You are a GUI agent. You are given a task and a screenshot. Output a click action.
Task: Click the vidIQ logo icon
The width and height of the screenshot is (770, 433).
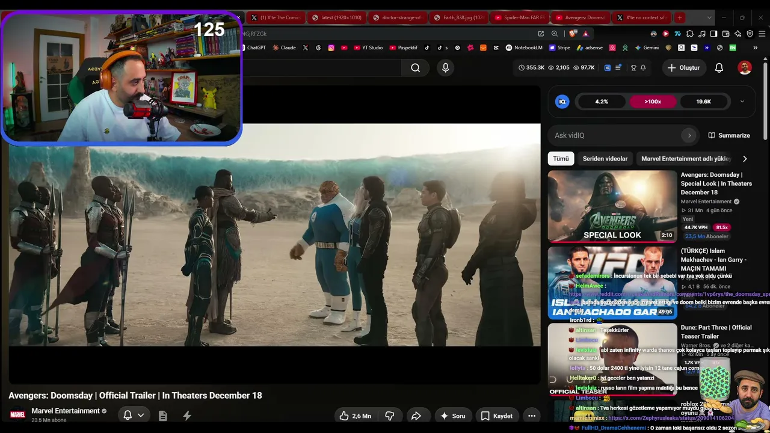(562, 102)
